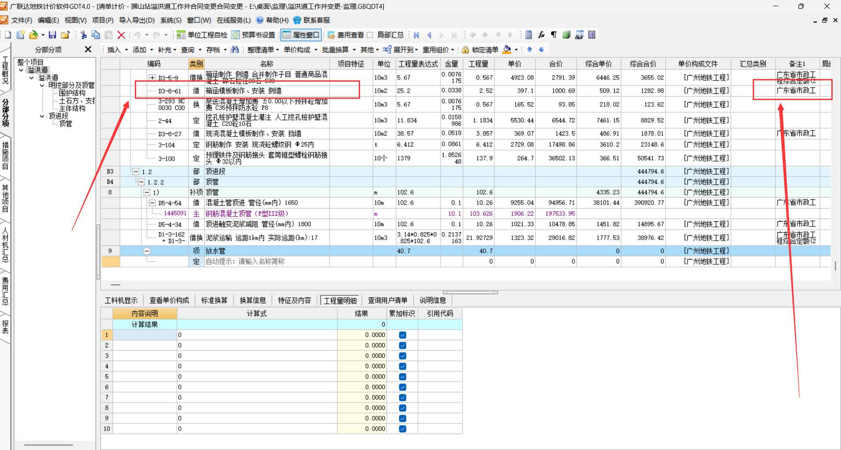Open the 批量换算 dropdown arrow
This screenshot has width=841, height=450.
point(354,50)
